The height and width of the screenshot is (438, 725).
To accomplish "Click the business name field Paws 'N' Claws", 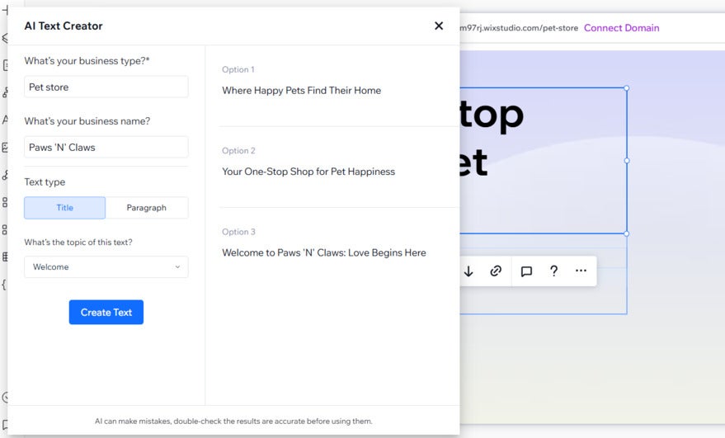I will 106,147.
